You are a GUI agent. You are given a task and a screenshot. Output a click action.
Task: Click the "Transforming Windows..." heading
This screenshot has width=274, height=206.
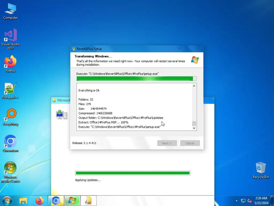(x=93, y=56)
